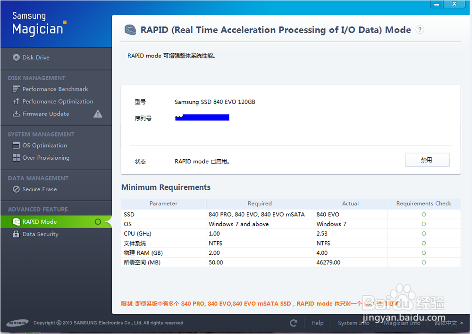The height and width of the screenshot is (334, 472).
Task: Click the 文件系统 requirement check circle
Action: [x=423, y=243]
